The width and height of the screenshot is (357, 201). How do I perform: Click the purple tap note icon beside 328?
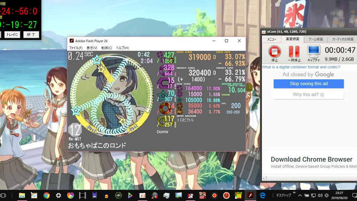pos(165,71)
